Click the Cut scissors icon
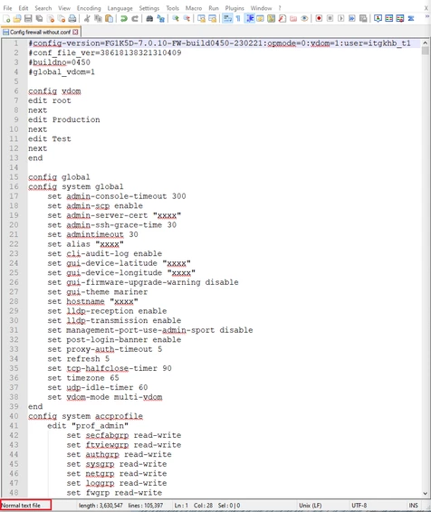 click(87, 19)
